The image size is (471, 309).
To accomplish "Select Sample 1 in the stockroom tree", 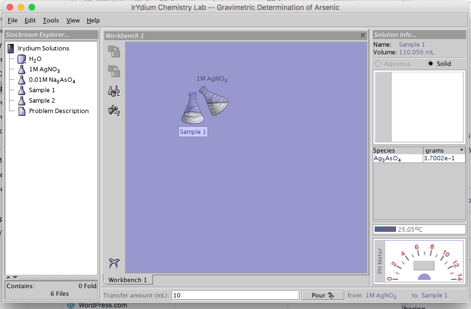I will [x=42, y=90].
